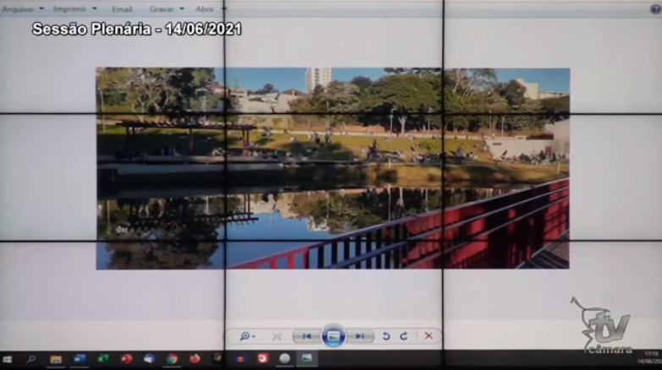The width and height of the screenshot is (662, 370).
Task: Open the Gravar menu
Action: [162, 9]
